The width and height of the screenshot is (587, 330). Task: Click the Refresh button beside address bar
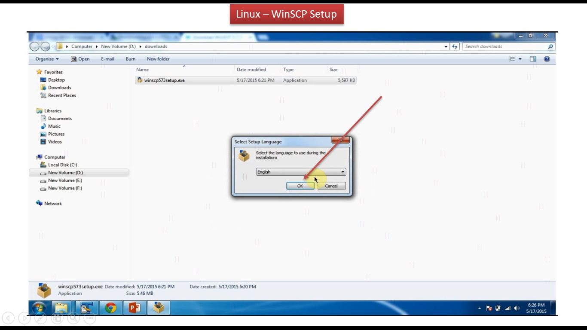click(x=455, y=46)
